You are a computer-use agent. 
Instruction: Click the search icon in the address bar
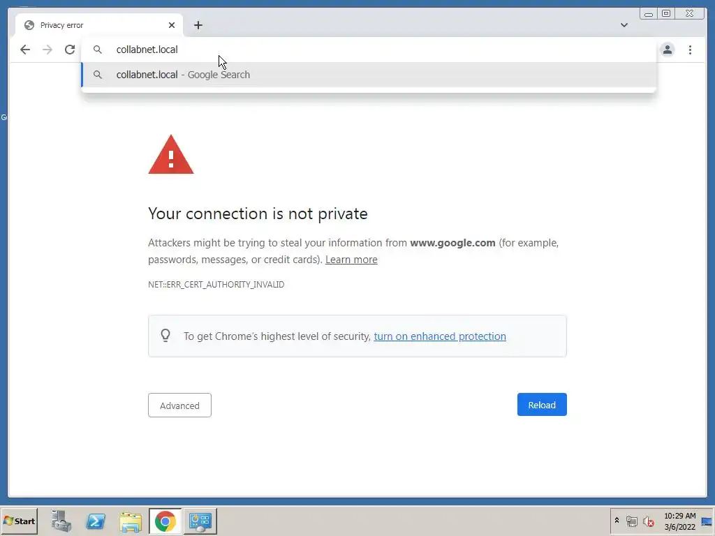98,50
